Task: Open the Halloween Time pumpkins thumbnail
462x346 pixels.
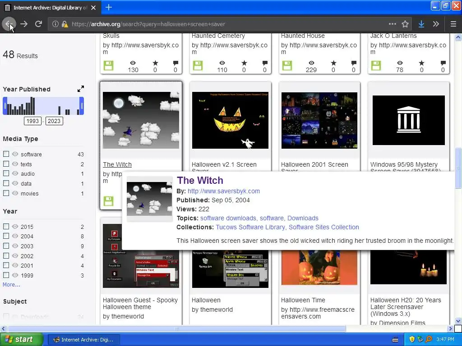Action: pos(319,268)
